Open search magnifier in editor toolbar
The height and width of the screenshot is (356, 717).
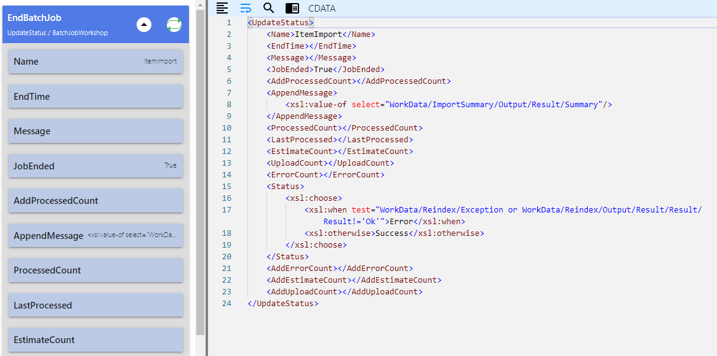(x=269, y=7)
